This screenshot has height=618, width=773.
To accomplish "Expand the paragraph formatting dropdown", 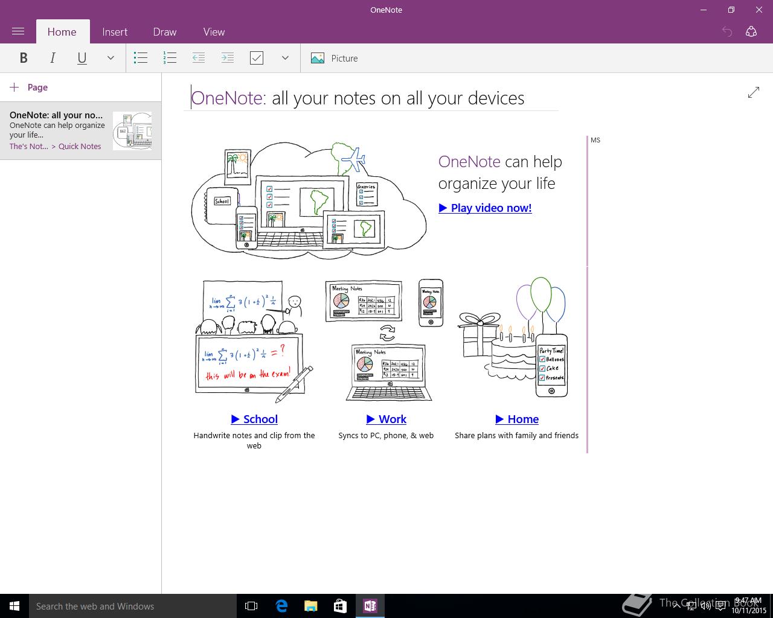I will pyautogui.click(x=285, y=58).
